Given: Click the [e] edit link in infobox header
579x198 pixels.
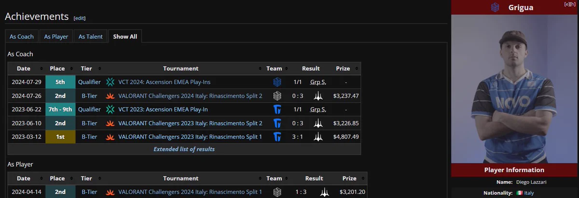Looking at the screenshot, I should click(566, 4).
